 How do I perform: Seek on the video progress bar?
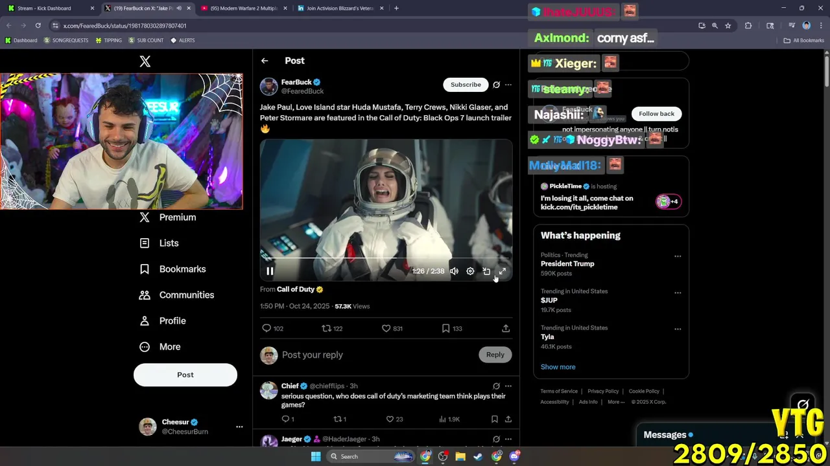[x=386, y=258]
